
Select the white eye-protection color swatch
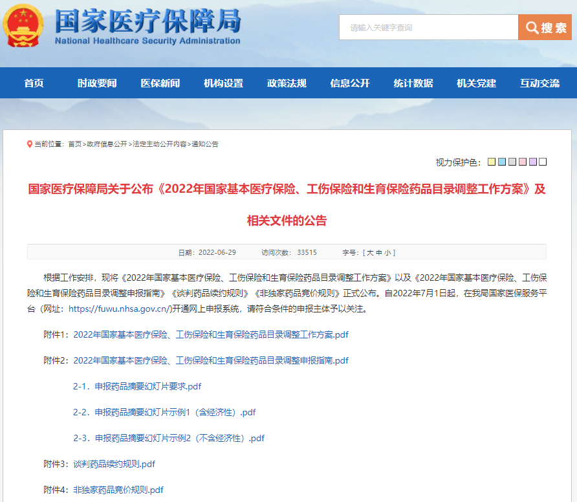coord(543,162)
